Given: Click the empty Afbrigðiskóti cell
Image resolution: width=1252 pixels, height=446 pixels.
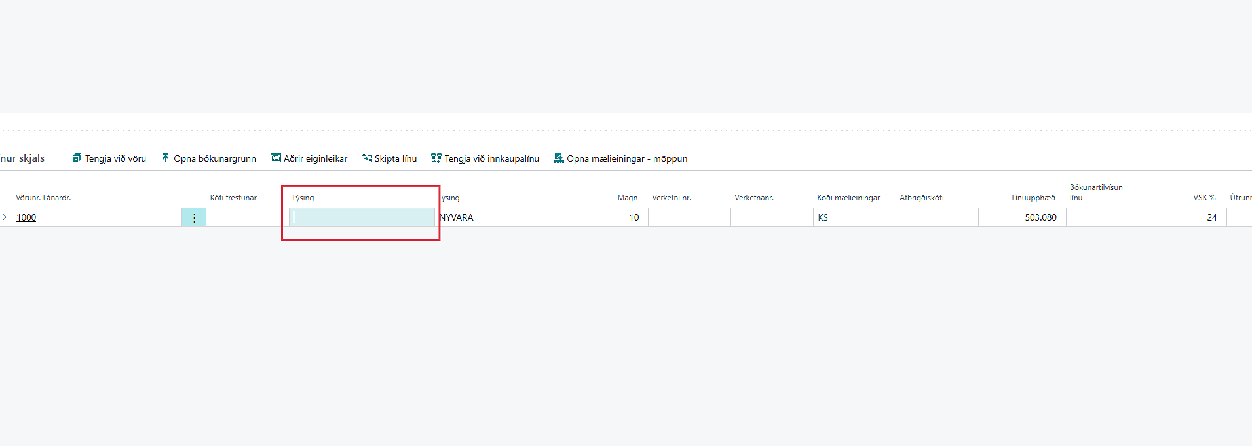Looking at the screenshot, I should 937,217.
